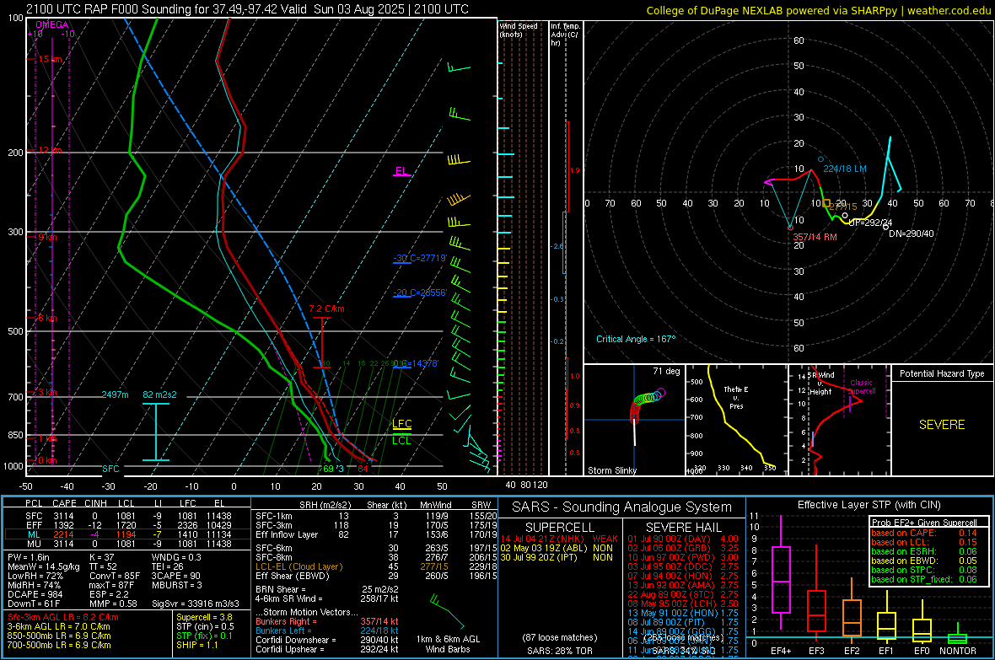Click the Bunkers right mover marker on hodograph
The width and height of the screenshot is (995, 660).
click(x=790, y=228)
